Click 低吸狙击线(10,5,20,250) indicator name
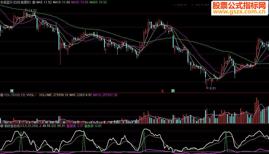The height and width of the screenshot is (154, 269). [x=21, y=126]
